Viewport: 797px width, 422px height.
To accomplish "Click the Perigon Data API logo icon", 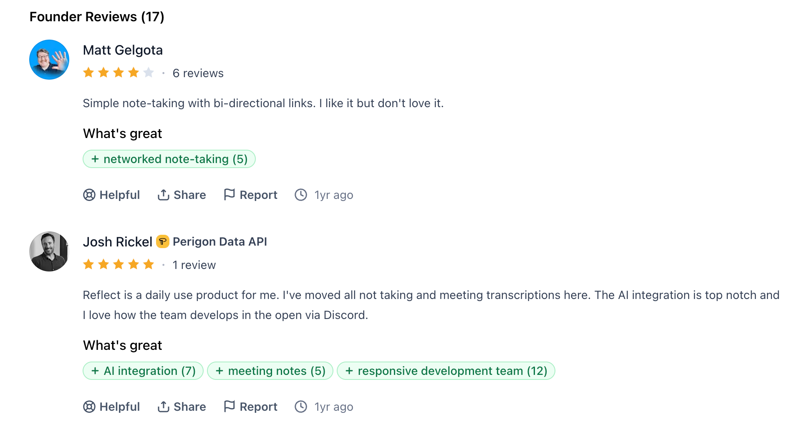I will tap(163, 242).
